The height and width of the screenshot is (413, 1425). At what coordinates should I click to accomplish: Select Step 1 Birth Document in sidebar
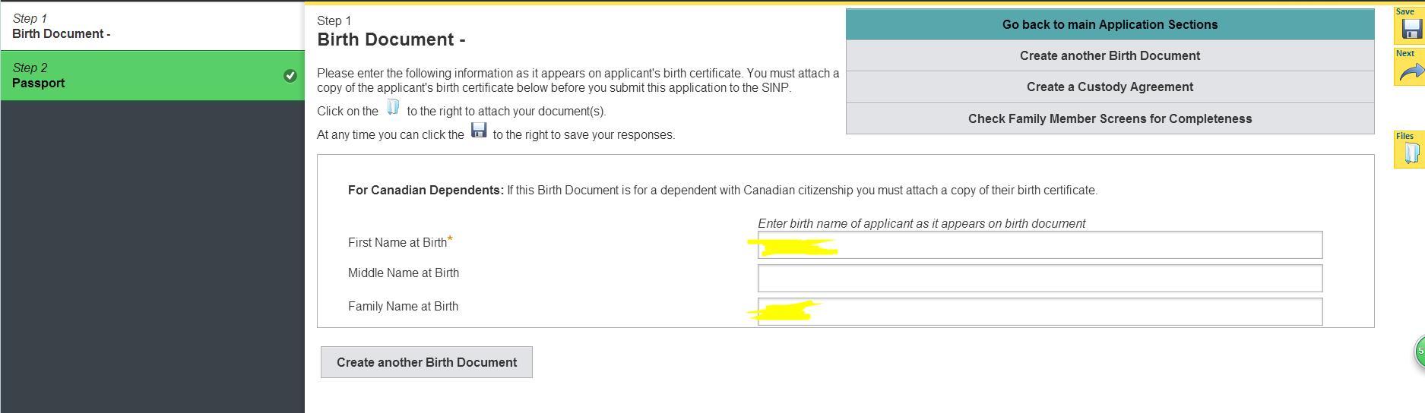pos(152,26)
